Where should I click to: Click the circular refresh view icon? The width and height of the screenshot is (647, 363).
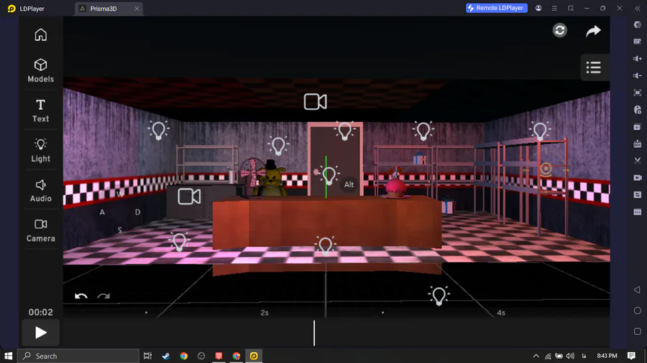click(559, 30)
